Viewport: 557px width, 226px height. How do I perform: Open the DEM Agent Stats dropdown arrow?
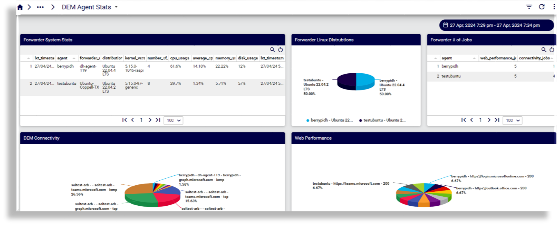click(116, 7)
